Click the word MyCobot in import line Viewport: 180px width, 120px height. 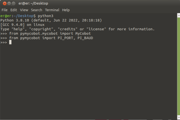[x=83, y=34]
